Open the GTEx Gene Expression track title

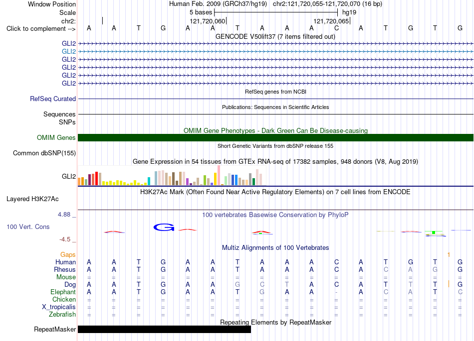click(x=275, y=162)
